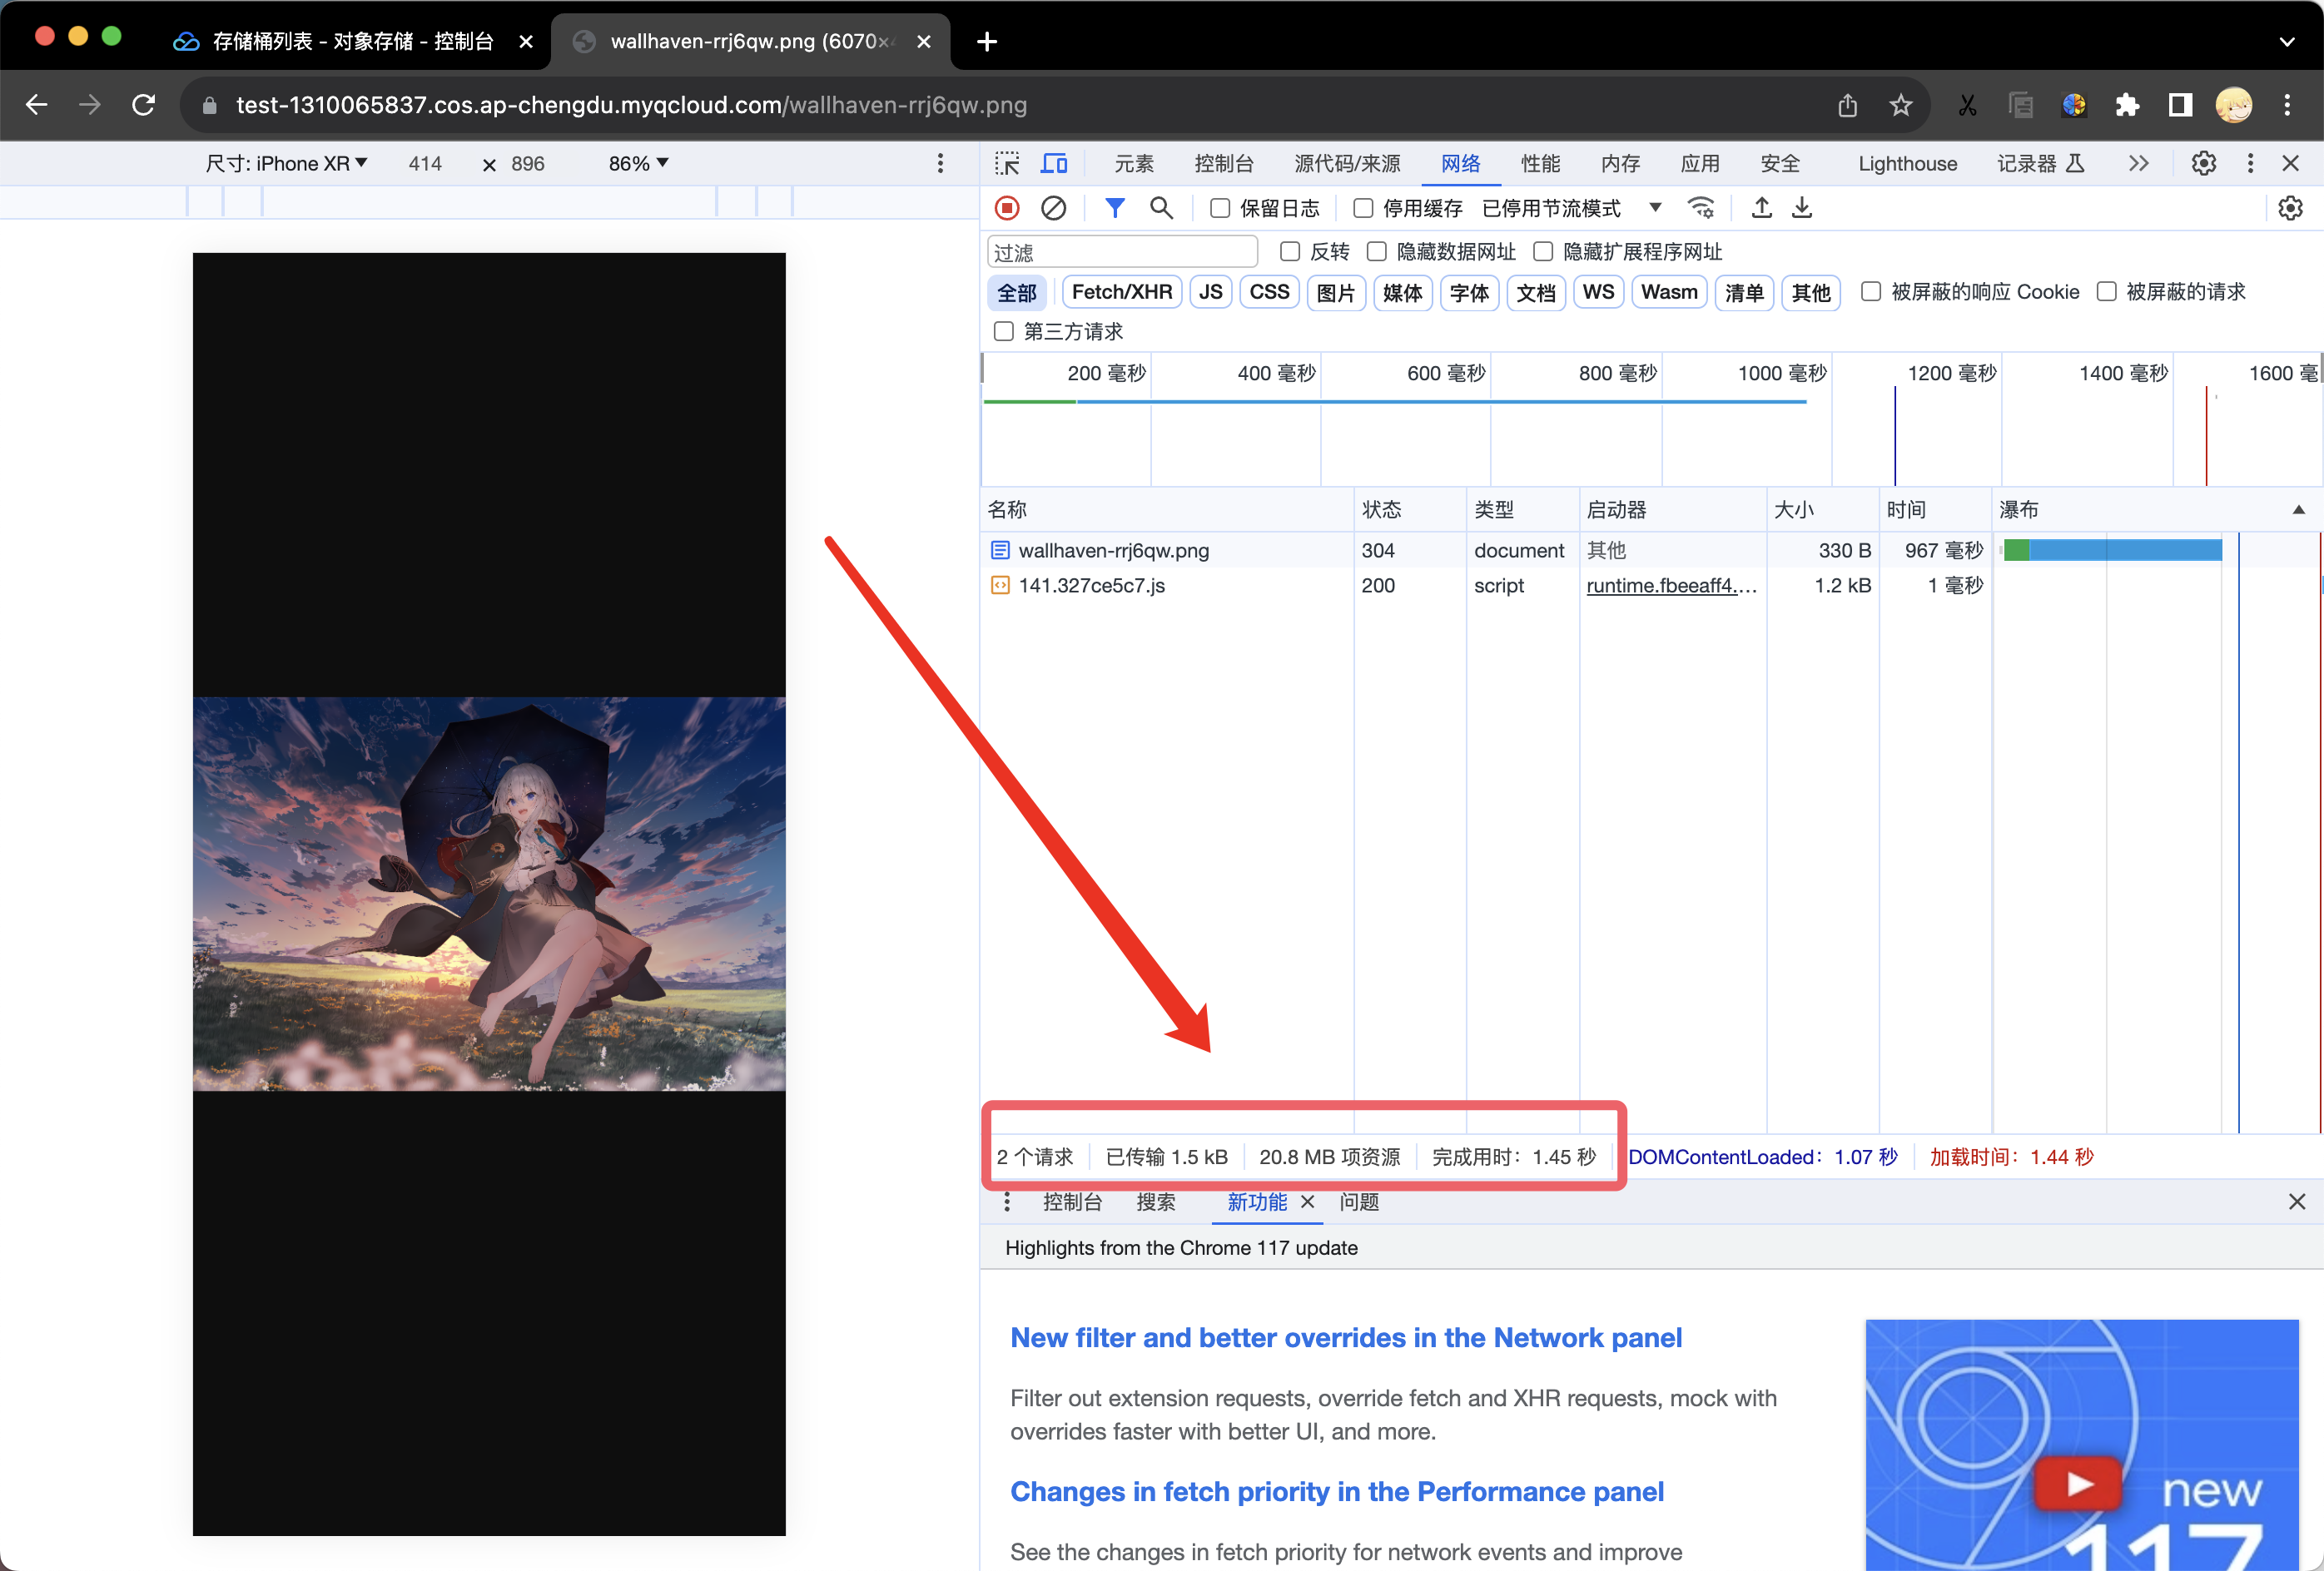Image resolution: width=2324 pixels, height=1571 pixels.
Task: Close the DevTools panel
Action: pyautogui.click(x=2291, y=163)
